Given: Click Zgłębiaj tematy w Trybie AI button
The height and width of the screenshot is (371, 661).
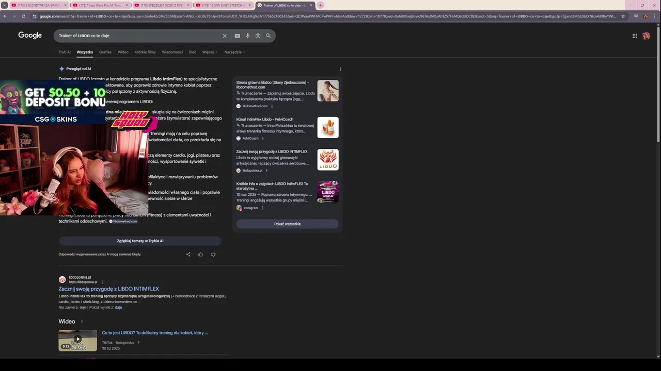Looking at the screenshot, I should [140, 241].
